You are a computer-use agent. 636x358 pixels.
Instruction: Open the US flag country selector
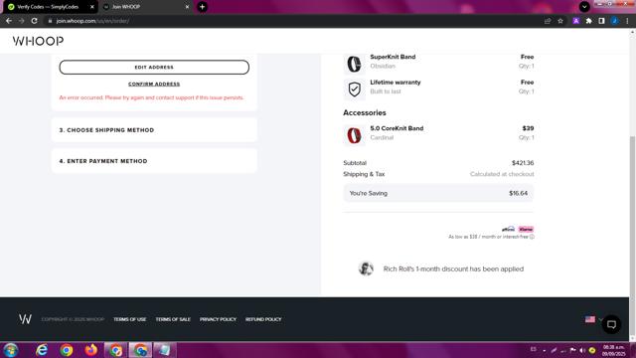click(593, 319)
